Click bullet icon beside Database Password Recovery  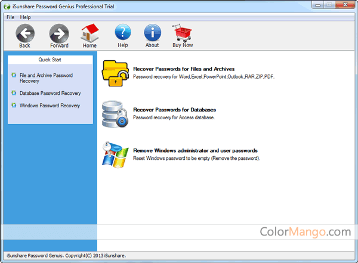[14, 93]
